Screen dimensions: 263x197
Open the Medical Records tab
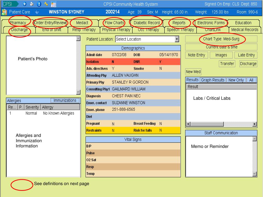point(245,30)
